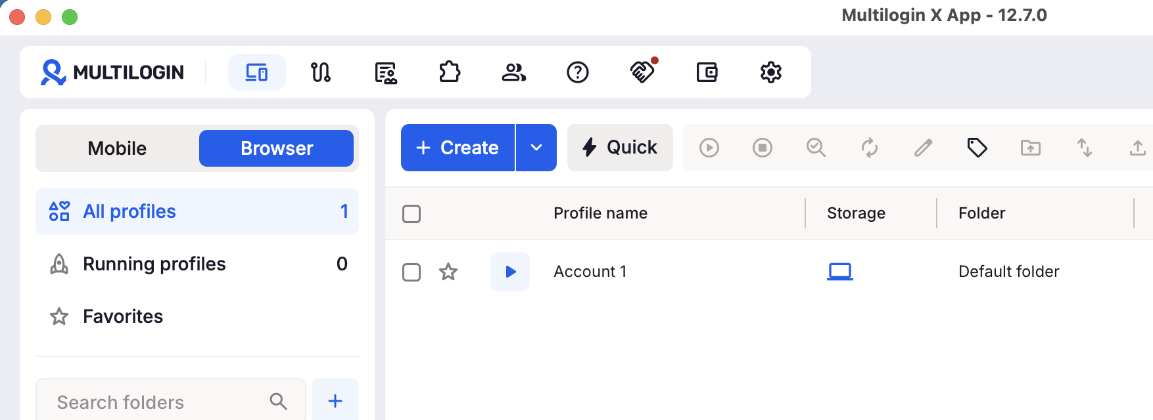Click the yellow macOS minimize button
This screenshot has height=420, width=1153.
click(43, 17)
